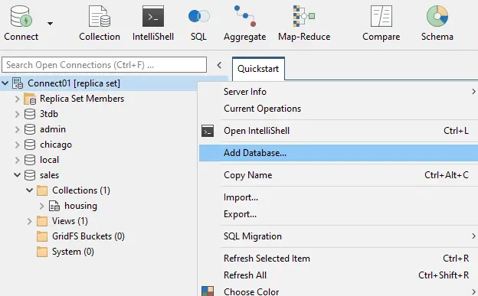Viewport: 478px width, 296px height.
Task: Select Replica Set Members label
Action: (x=82, y=99)
